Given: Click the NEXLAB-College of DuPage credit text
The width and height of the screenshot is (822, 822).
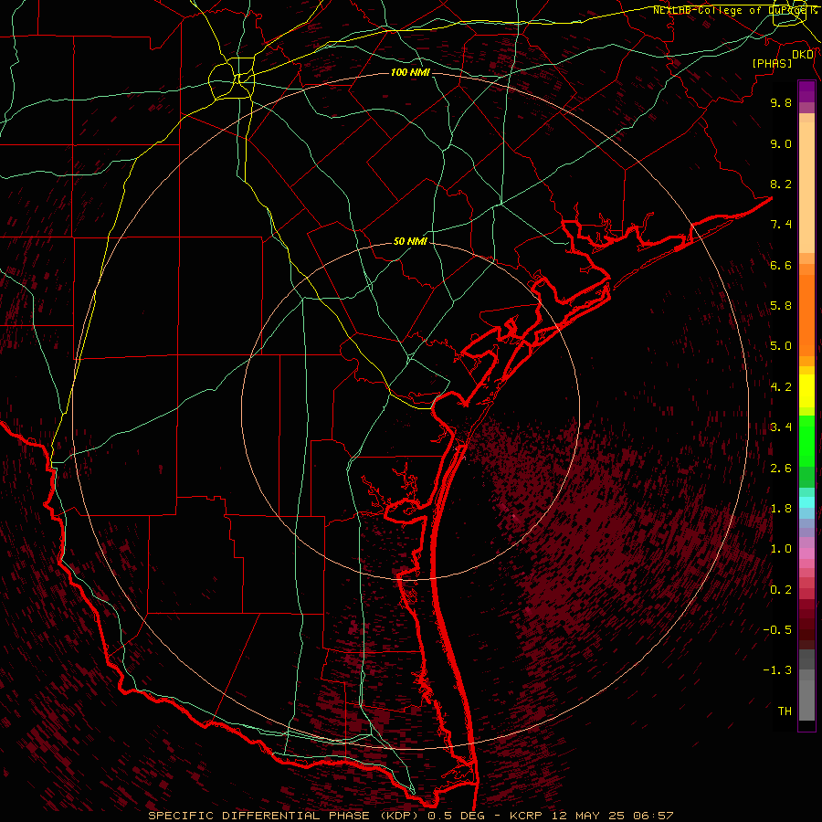Looking at the screenshot, I should (x=734, y=10).
